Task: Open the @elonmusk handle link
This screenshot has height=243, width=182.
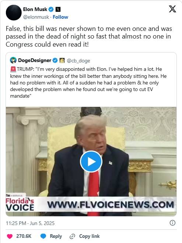Action: [36, 17]
